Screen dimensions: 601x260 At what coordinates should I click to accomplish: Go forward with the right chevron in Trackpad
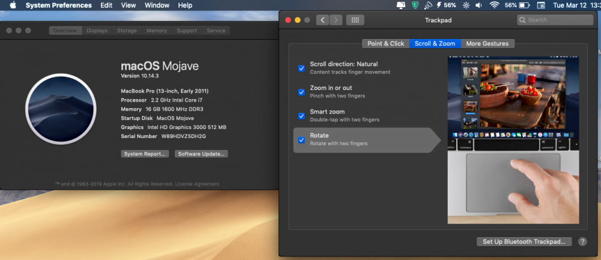tap(336, 20)
